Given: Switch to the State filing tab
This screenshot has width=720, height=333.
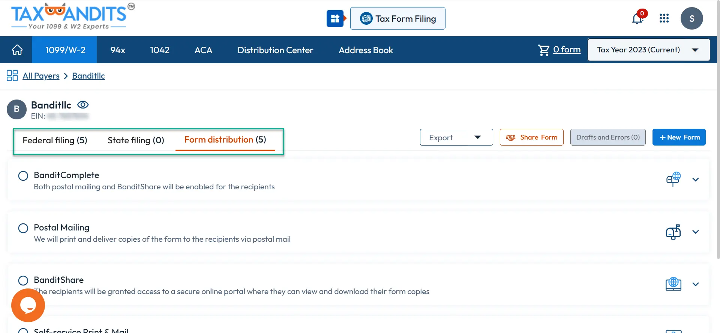Looking at the screenshot, I should pos(136,140).
